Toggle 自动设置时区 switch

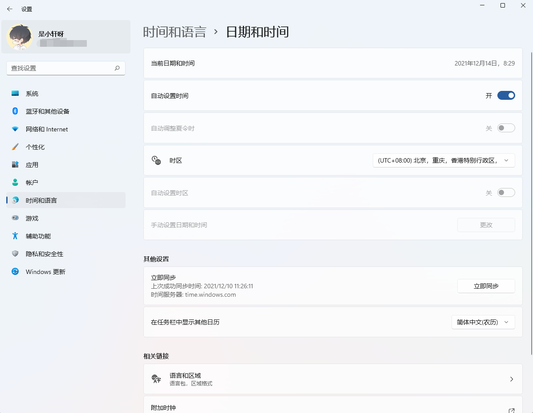pyautogui.click(x=506, y=192)
